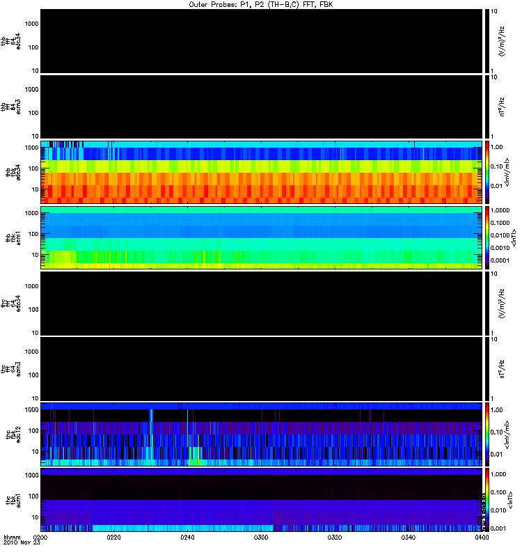Click the 0320 time axis label
This screenshot has width=522, height=557.
pos(335,537)
